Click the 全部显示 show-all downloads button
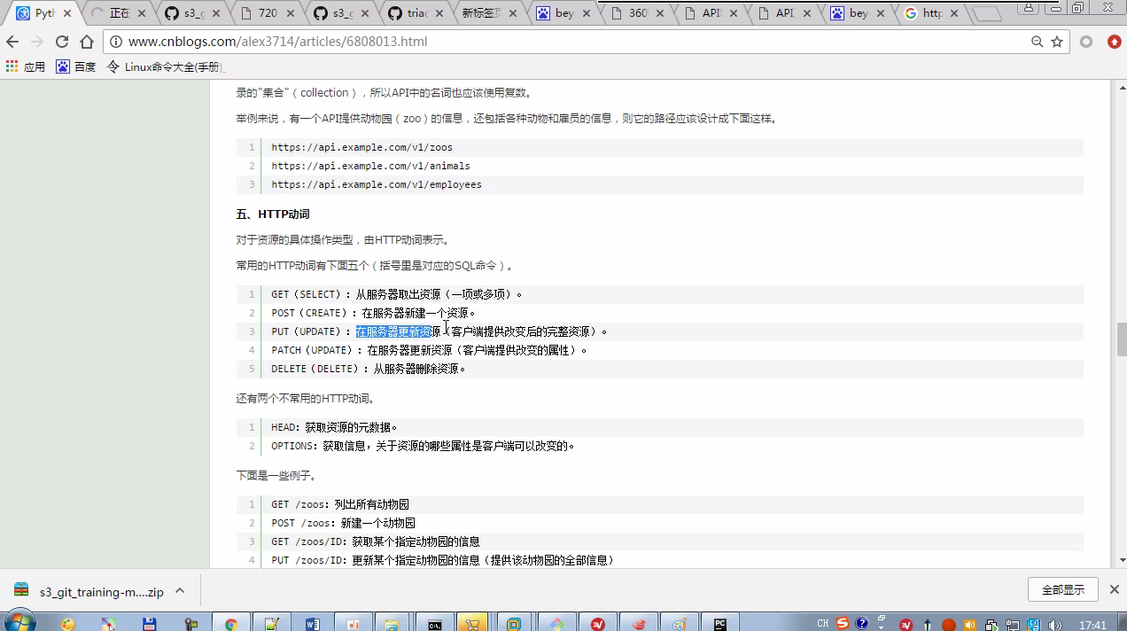This screenshot has width=1127, height=631. [x=1063, y=589]
